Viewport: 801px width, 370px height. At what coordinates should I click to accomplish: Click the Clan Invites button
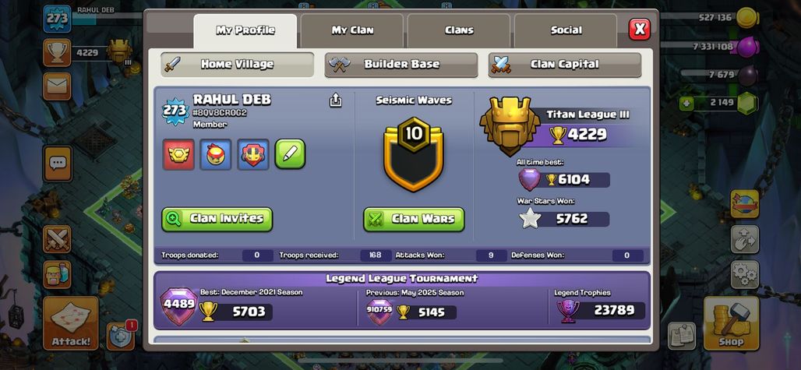(x=217, y=219)
